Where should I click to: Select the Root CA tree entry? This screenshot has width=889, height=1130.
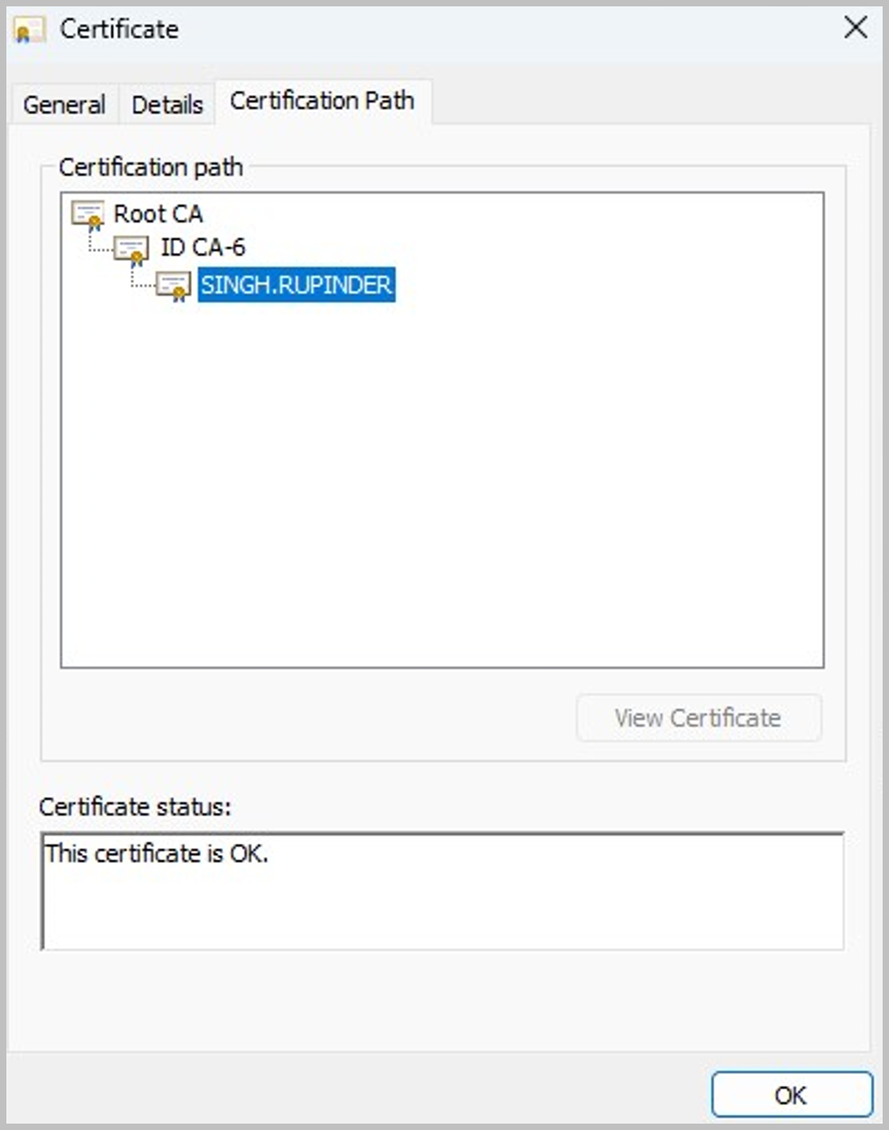158,214
